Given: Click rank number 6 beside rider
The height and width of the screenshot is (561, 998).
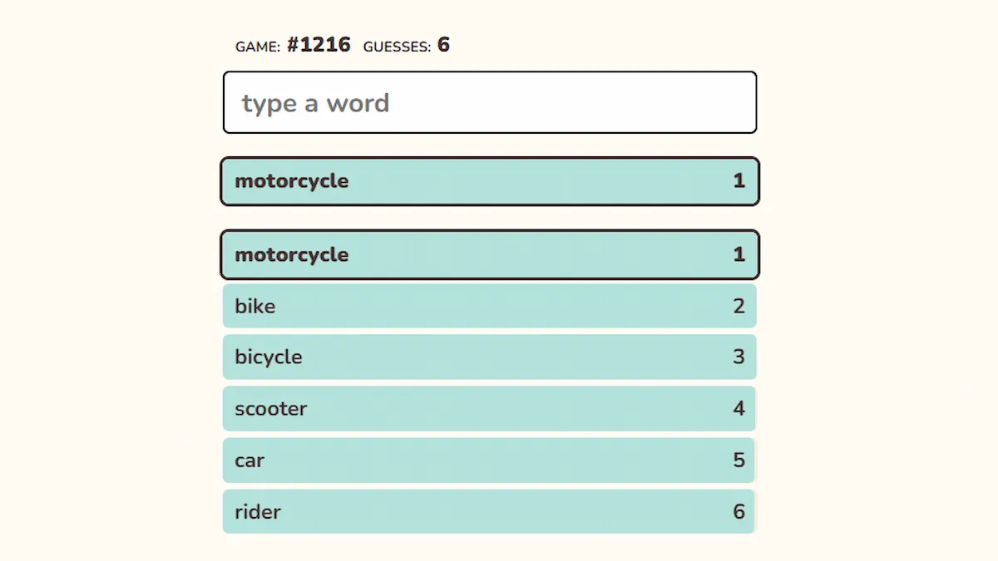Looking at the screenshot, I should coord(739,512).
